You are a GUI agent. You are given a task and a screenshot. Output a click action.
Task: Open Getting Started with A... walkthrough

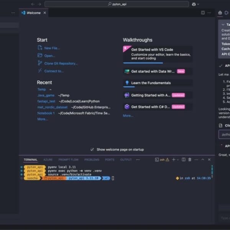point(158,95)
